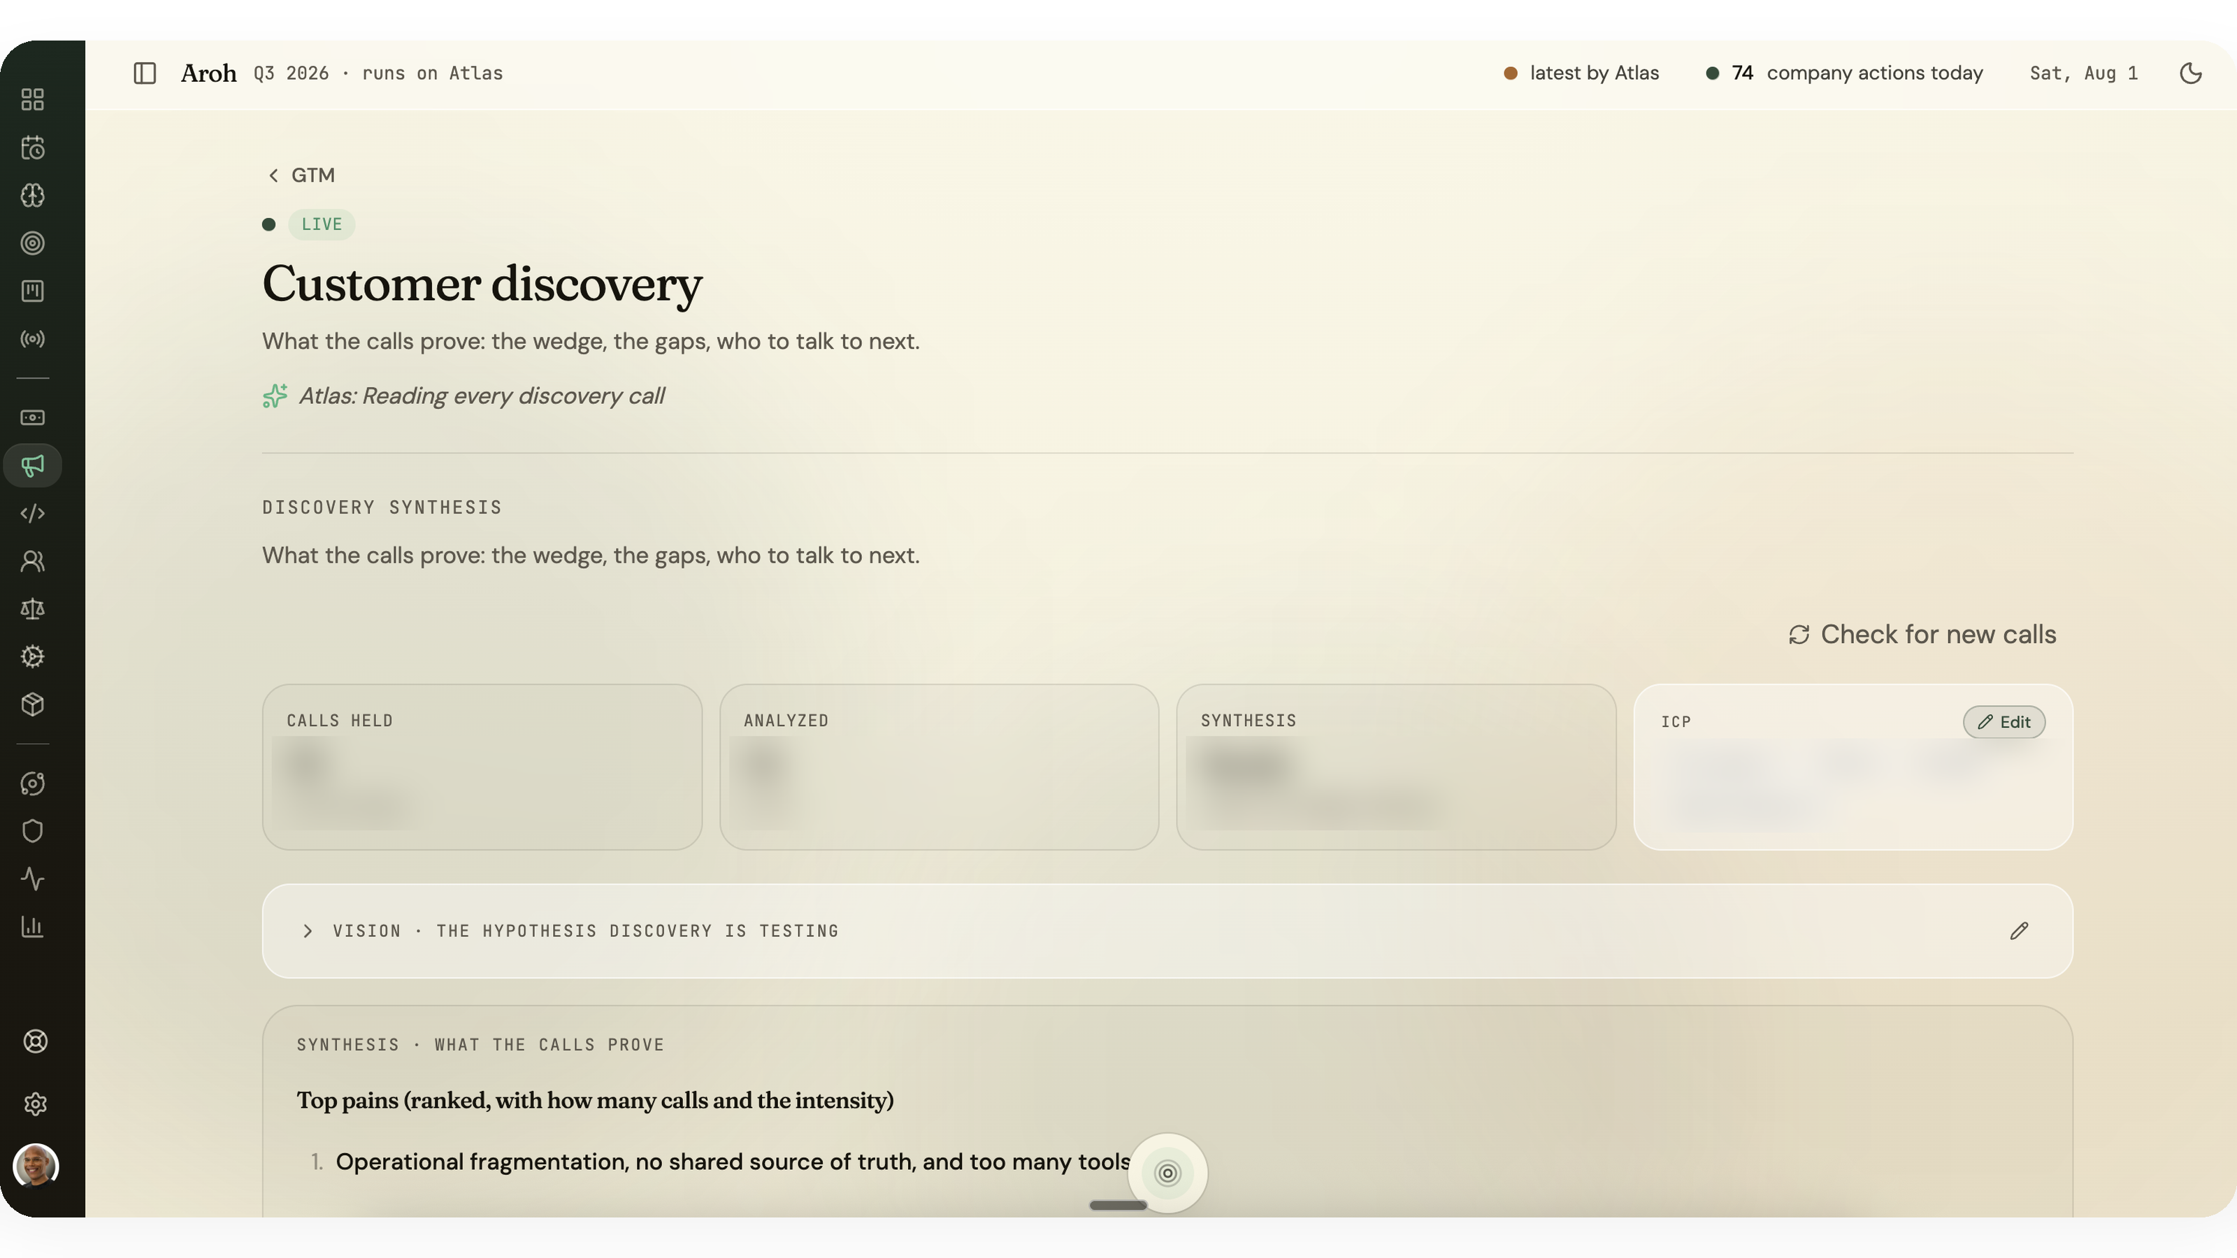Click the floating target assistant button
The height and width of the screenshot is (1258, 2237).
click(1167, 1173)
